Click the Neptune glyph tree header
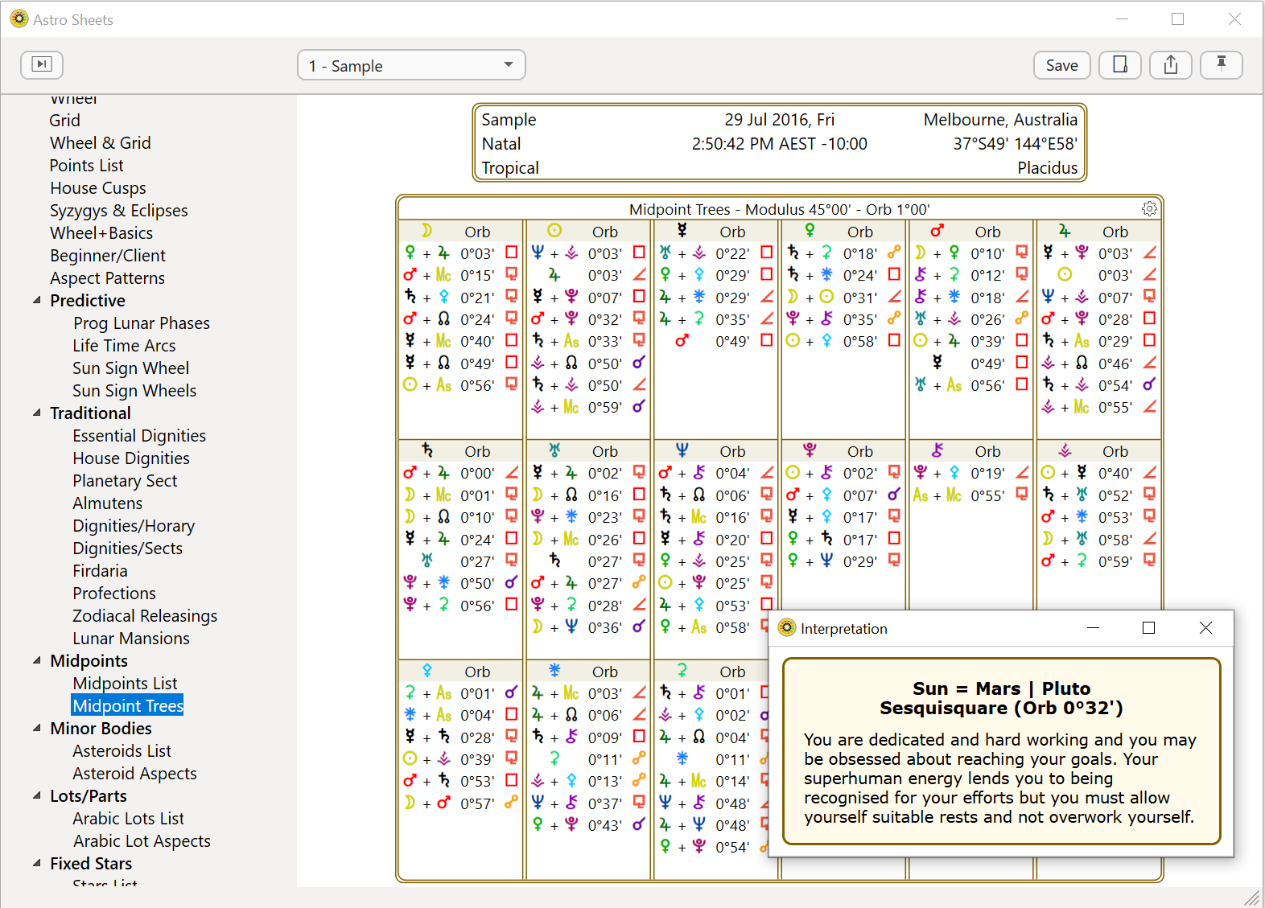 [682, 450]
